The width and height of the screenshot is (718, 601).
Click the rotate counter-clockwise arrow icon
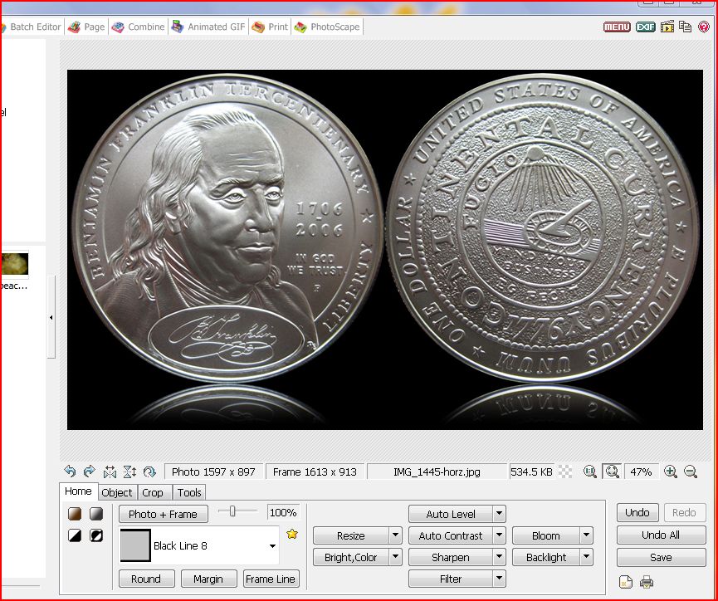point(70,472)
